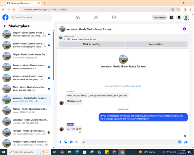The height and width of the screenshot is (155, 194).
Task: Open the Menu grid icon
Action: pyautogui.click(x=171, y=17)
